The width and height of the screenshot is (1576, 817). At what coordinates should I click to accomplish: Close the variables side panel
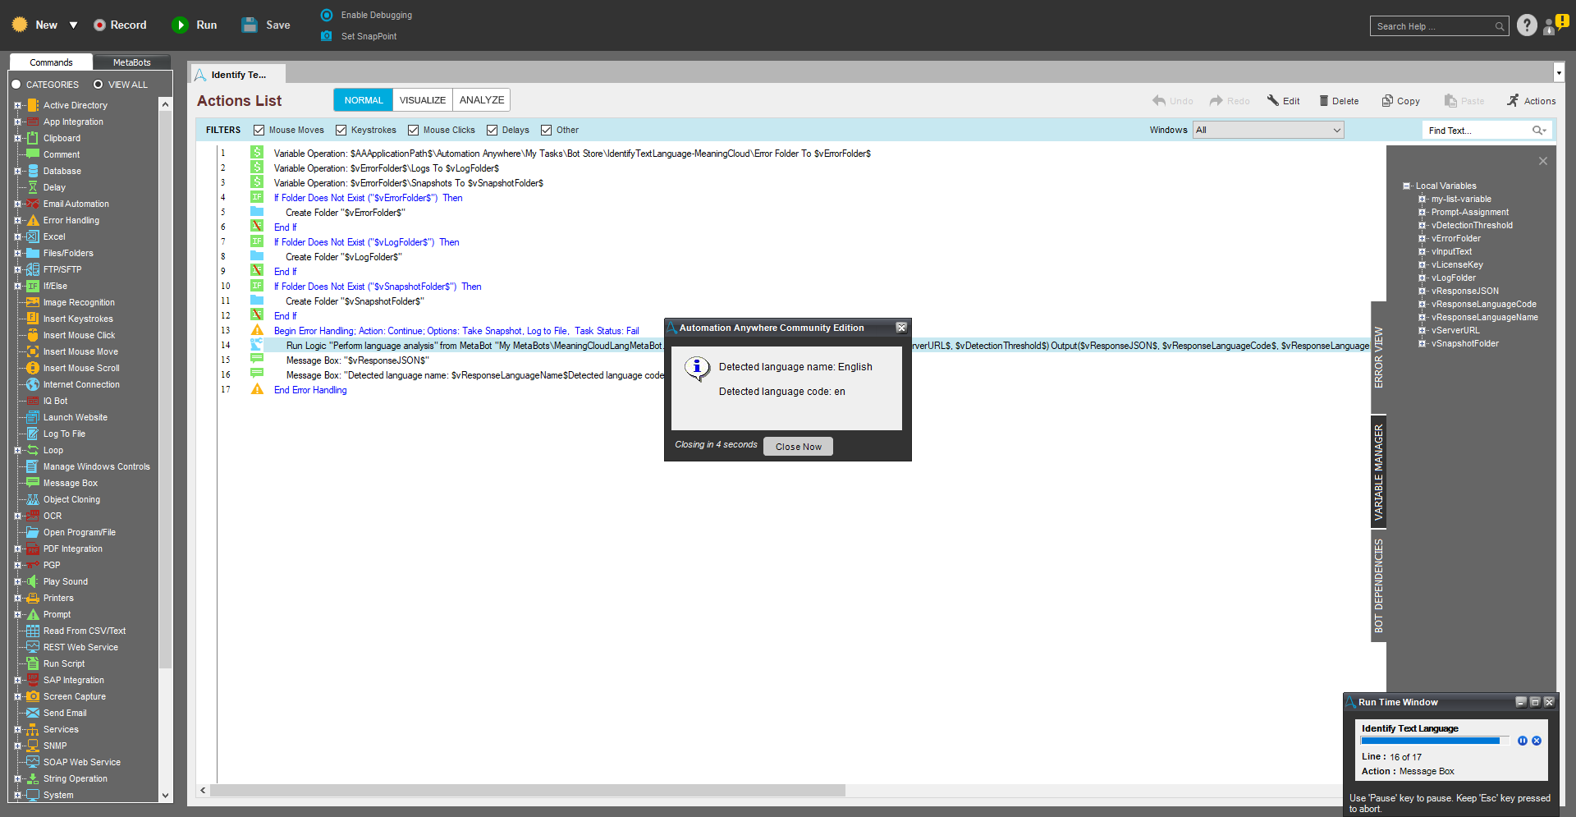point(1543,161)
